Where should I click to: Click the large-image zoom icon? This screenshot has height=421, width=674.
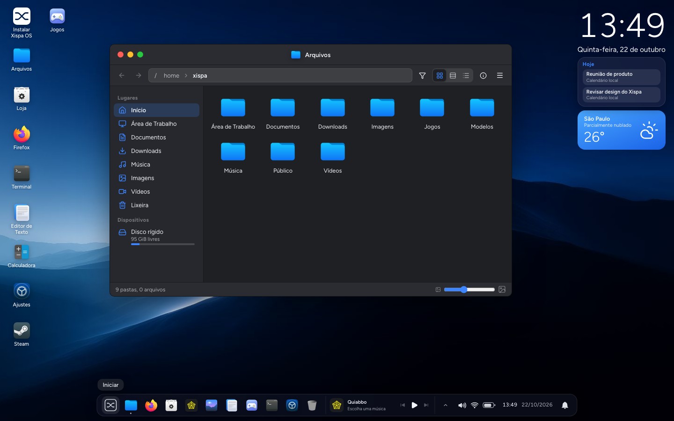pos(502,290)
